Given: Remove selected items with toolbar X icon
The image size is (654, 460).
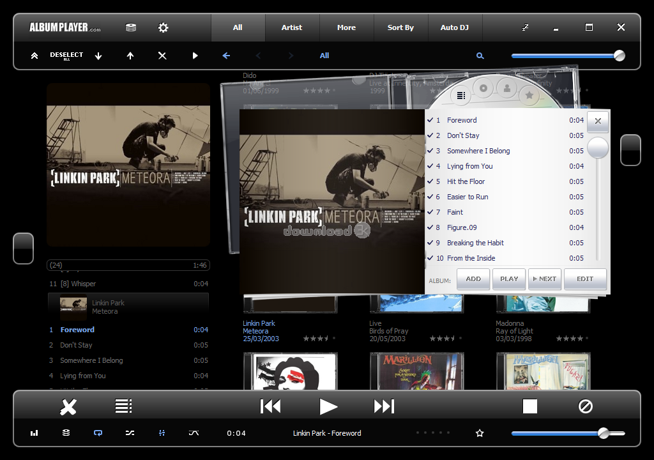Looking at the screenshot, I should coord(162,56).
